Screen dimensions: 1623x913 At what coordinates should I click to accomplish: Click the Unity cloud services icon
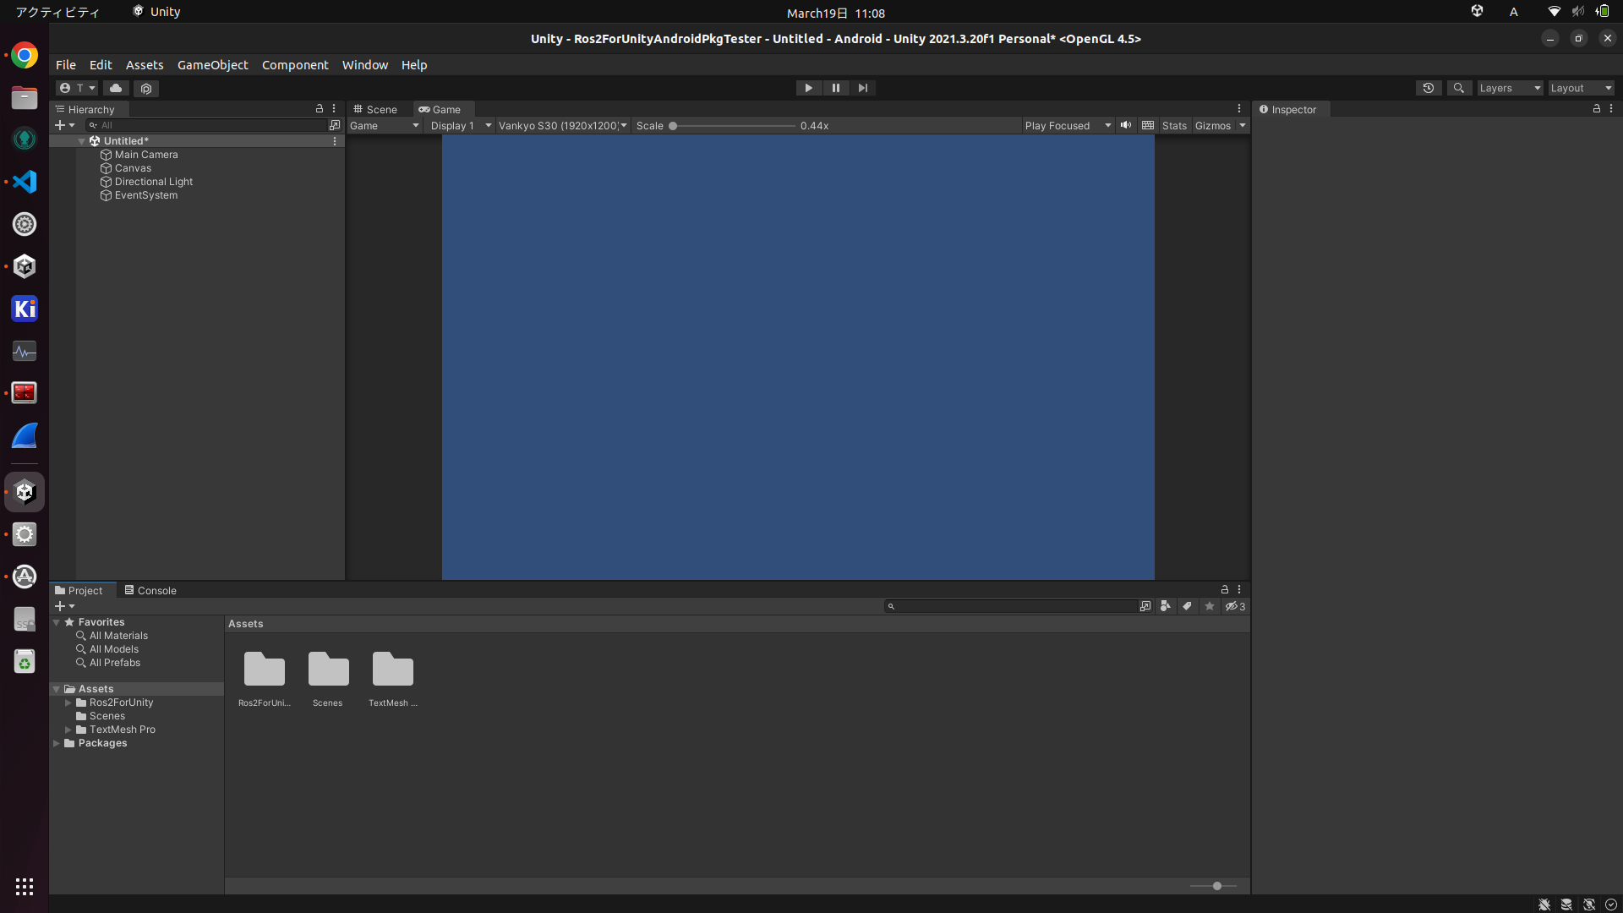click(x=115, y=88)
